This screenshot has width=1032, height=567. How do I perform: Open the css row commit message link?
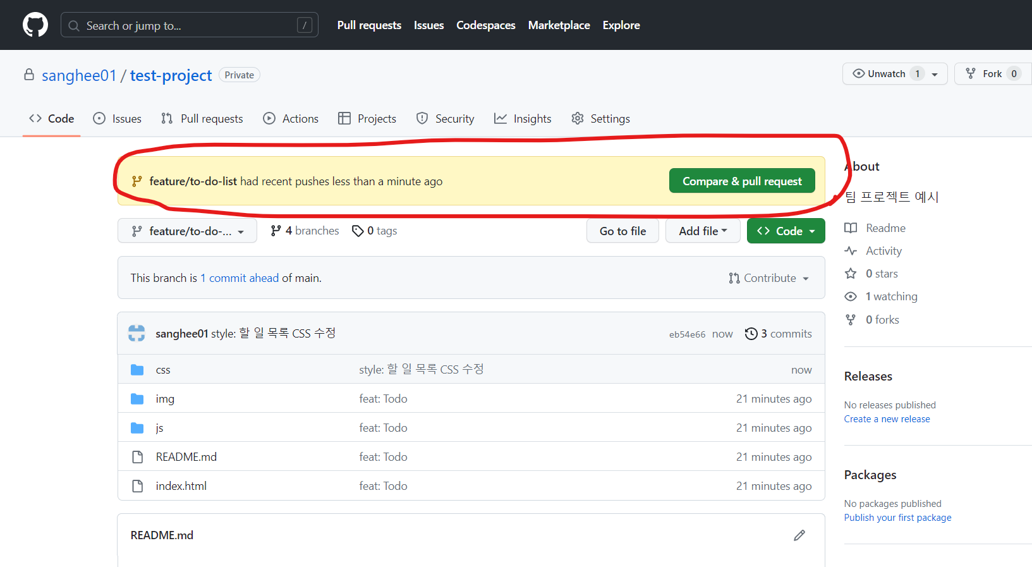click(x=422, y=369)
